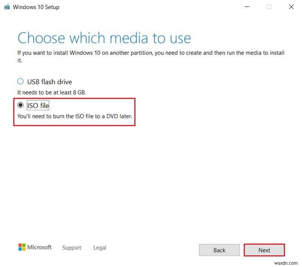The image size is (302, 267).
Task: Select the ISO file radio option
Action: 20,105
